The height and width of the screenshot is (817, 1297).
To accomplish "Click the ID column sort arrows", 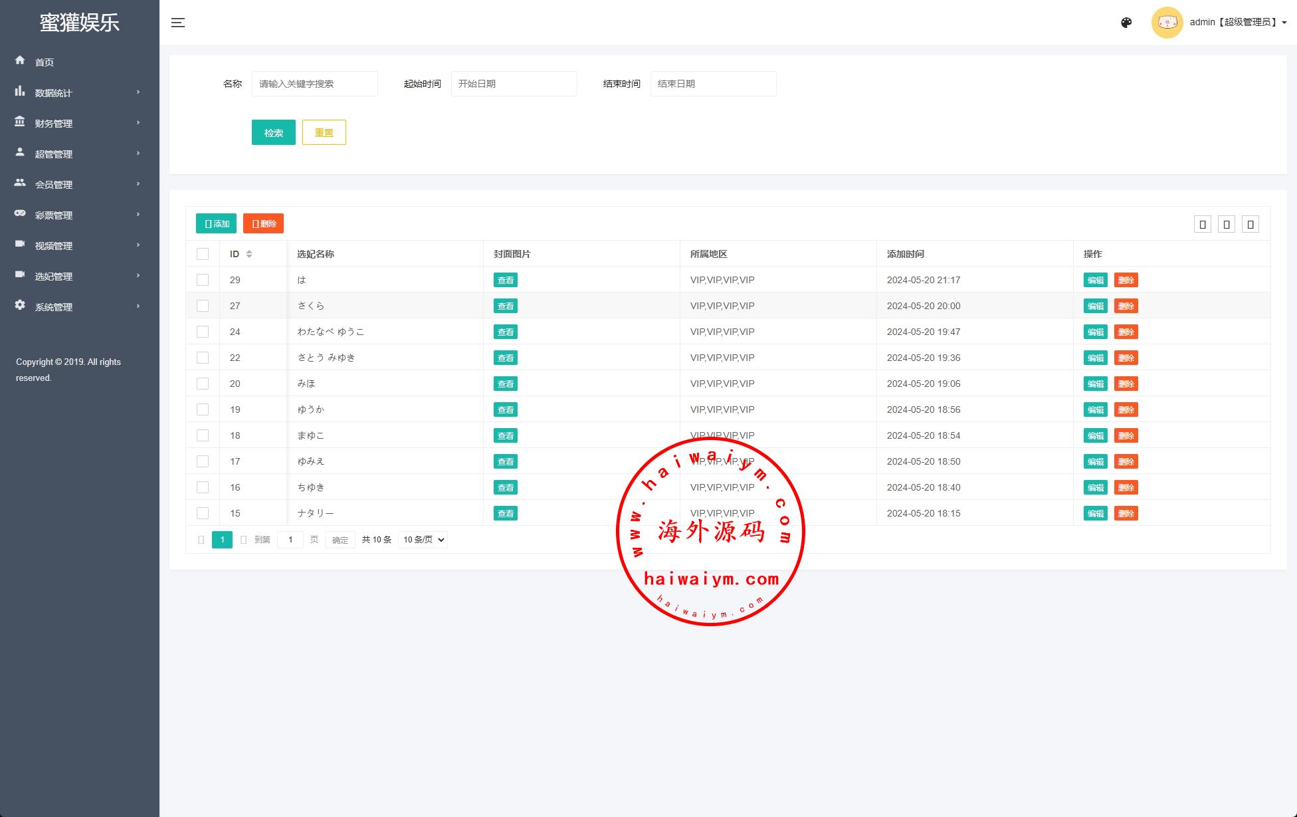I will (x=249, y=254).
